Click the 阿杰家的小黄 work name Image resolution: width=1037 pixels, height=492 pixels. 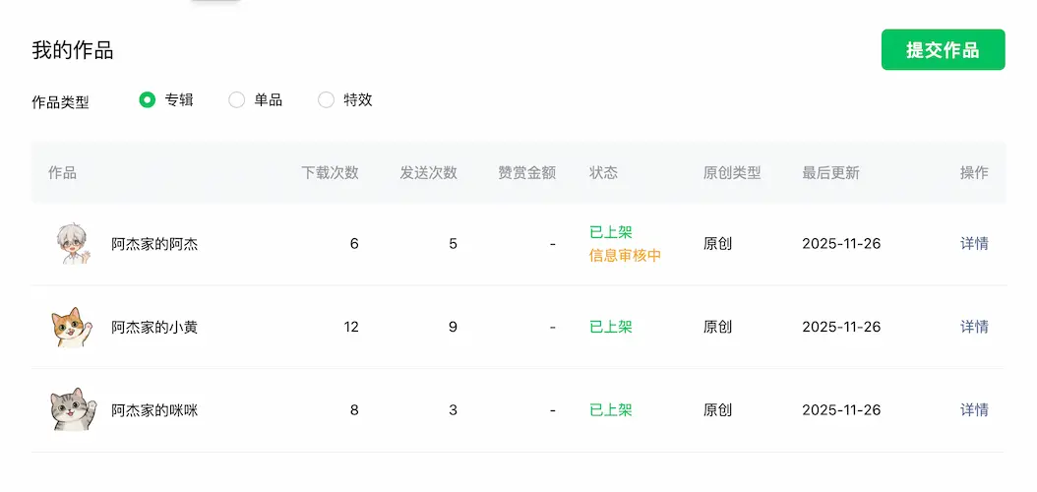(154, 327)
